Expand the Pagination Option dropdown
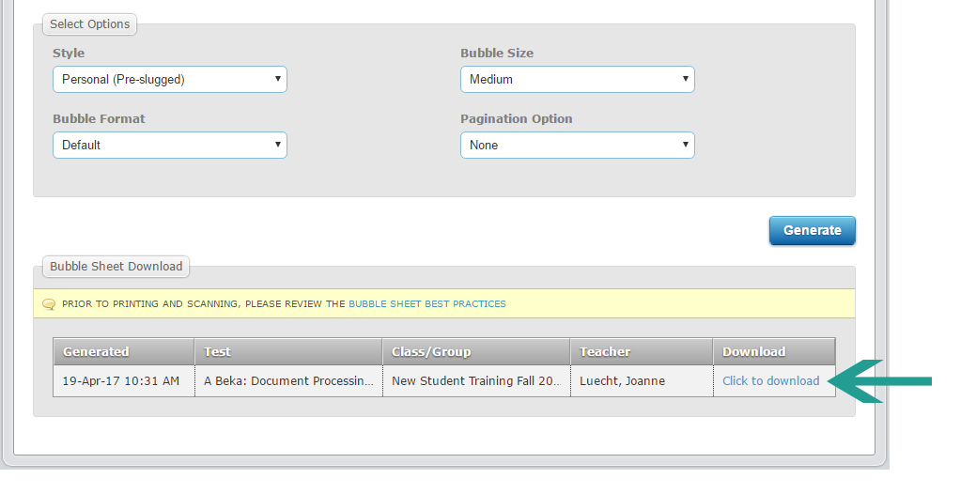The width and height of the screenshot is (976, 494). [577, 146]
